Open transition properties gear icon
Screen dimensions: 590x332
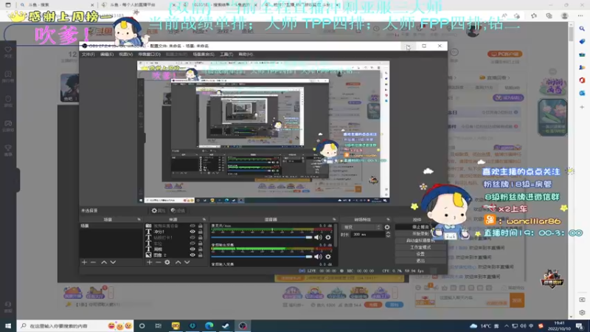pos(387,227)
